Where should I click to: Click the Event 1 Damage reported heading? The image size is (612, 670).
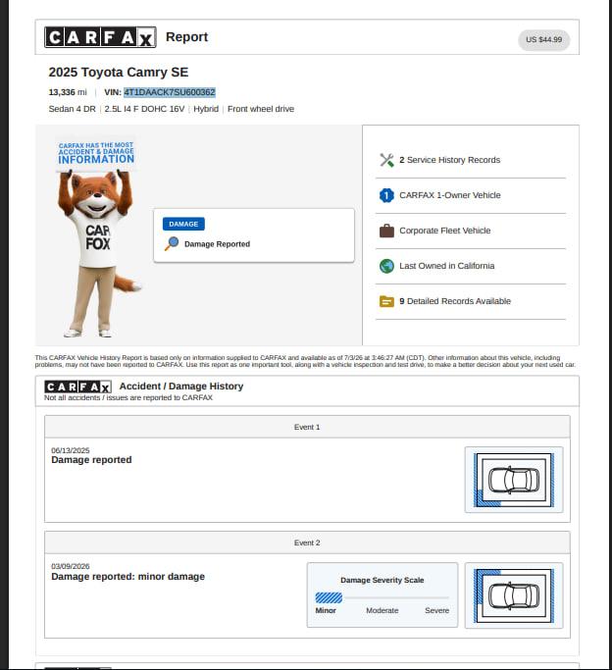pyautogui.click(x=91, y=460)
